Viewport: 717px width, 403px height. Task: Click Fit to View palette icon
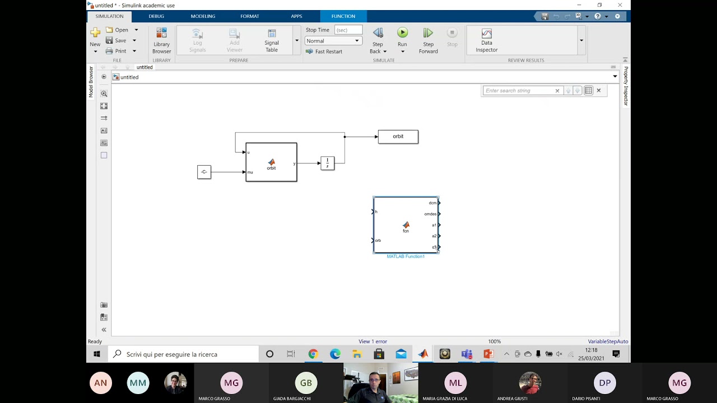104,106
